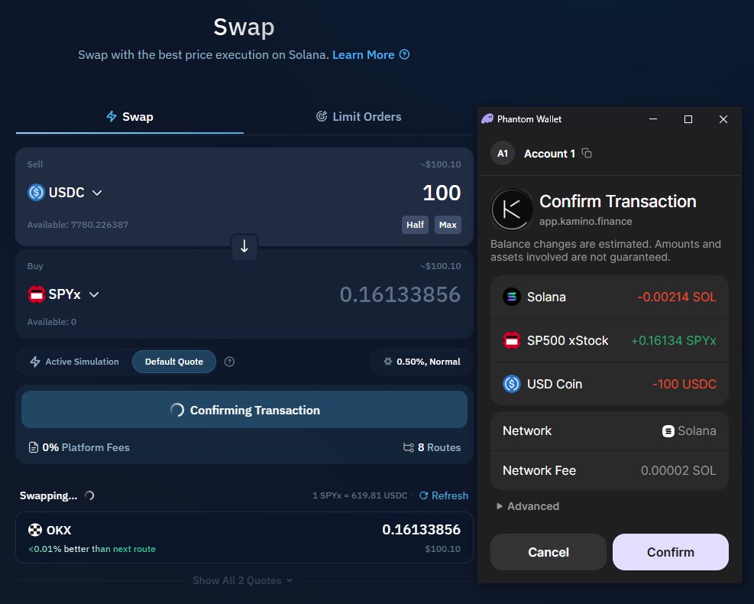Click 1 SPYx = 619.81 USDC rate
This screenshot has width=754, height=604.
(360, 495)
